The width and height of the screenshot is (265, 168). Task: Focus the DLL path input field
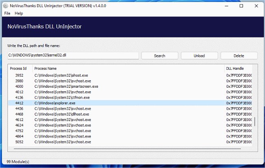[73, 55]
